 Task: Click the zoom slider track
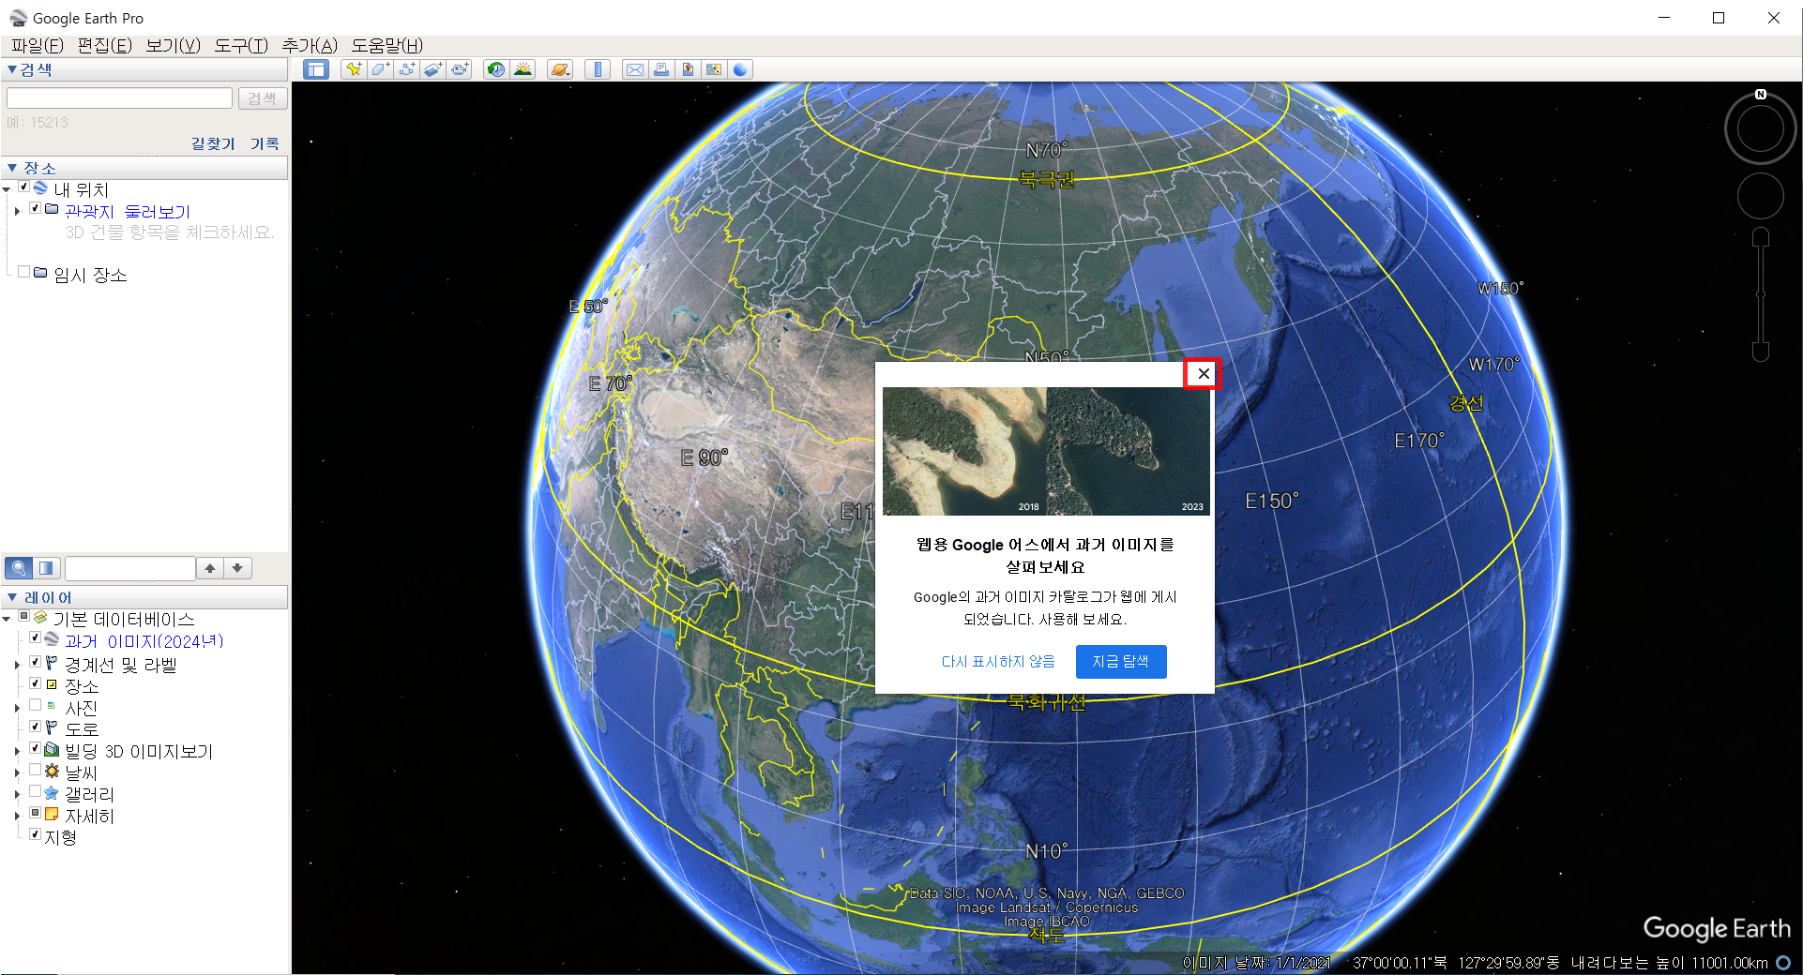point(1761,294)
